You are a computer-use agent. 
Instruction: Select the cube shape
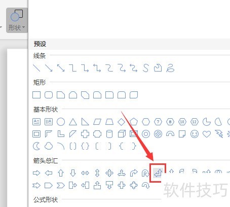(x=122, y=134)
